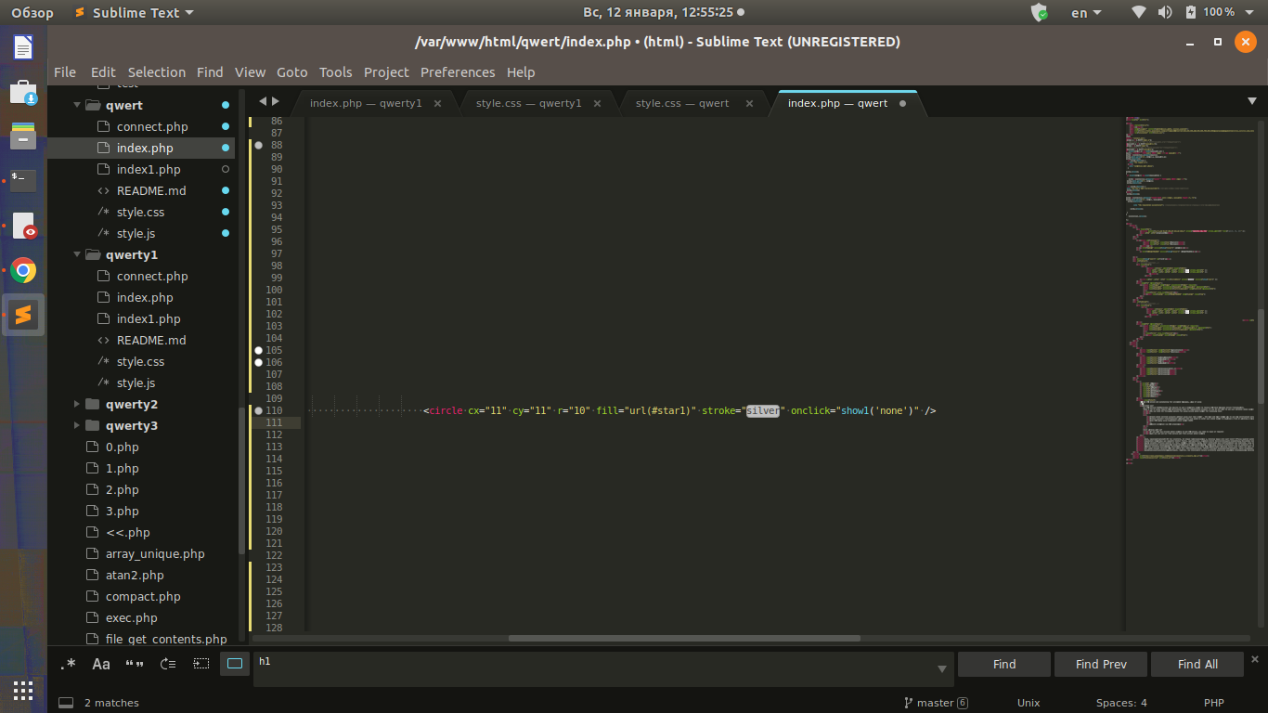
Task: Click index1.php file icon in qwert
Action: pyautogui.click(x=104, y=170)
